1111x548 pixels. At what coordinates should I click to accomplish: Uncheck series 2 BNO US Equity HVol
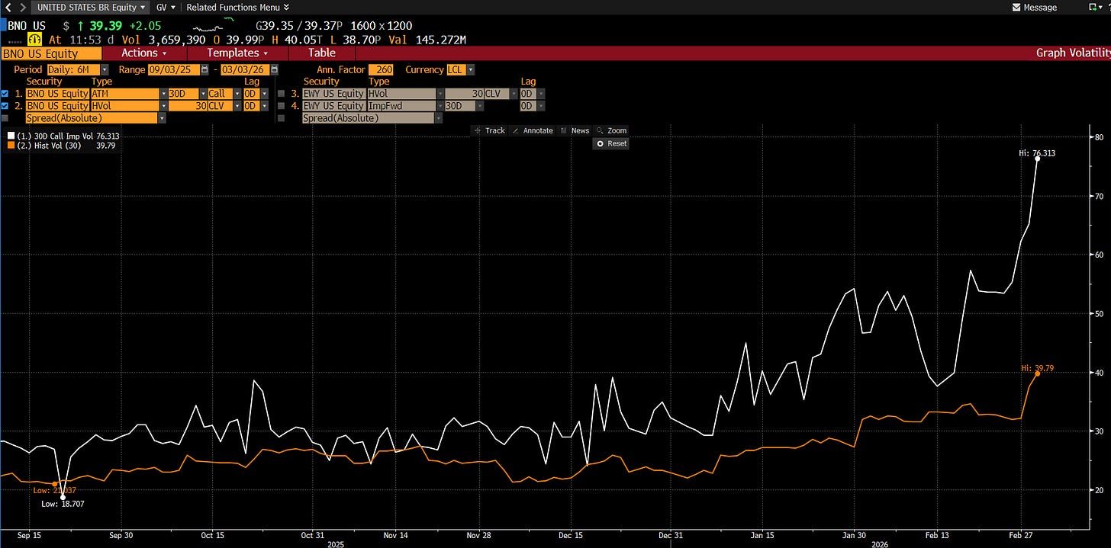(5, 106)
